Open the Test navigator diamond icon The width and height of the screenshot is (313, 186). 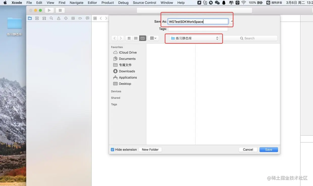click(66, 18)
